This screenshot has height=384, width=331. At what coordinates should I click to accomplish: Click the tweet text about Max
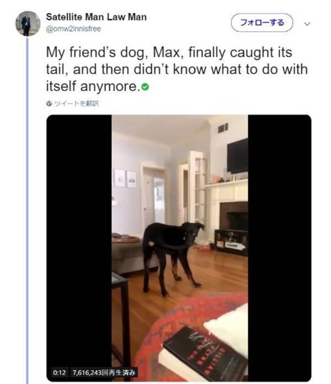coord(177,69)
